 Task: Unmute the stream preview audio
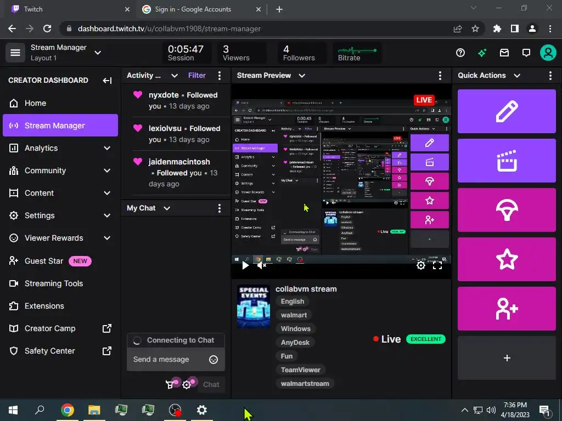pyautogui.click(x=262, y=265)
